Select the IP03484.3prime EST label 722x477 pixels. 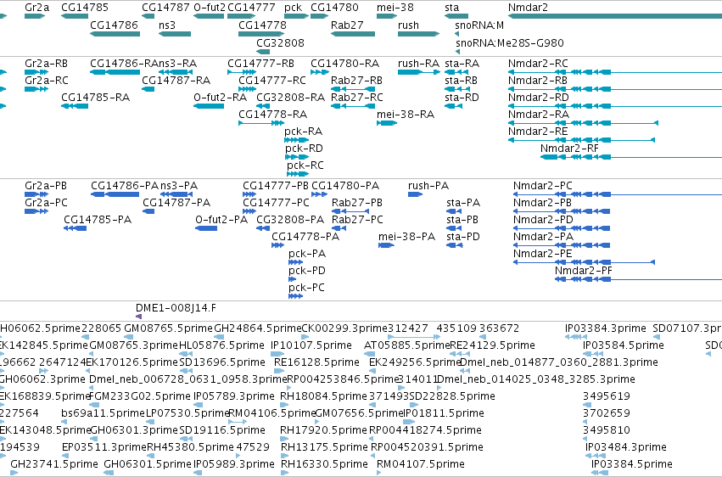coord(626,447)
